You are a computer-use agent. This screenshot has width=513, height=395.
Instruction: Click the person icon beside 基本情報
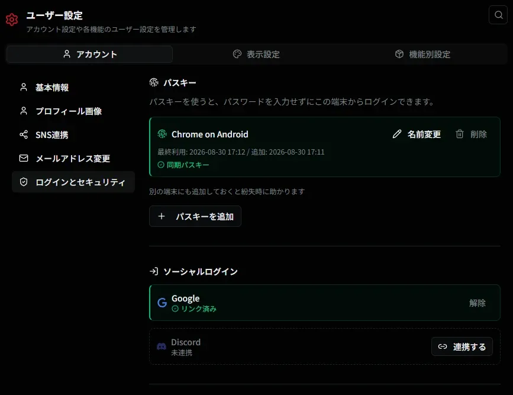point(24,87)
